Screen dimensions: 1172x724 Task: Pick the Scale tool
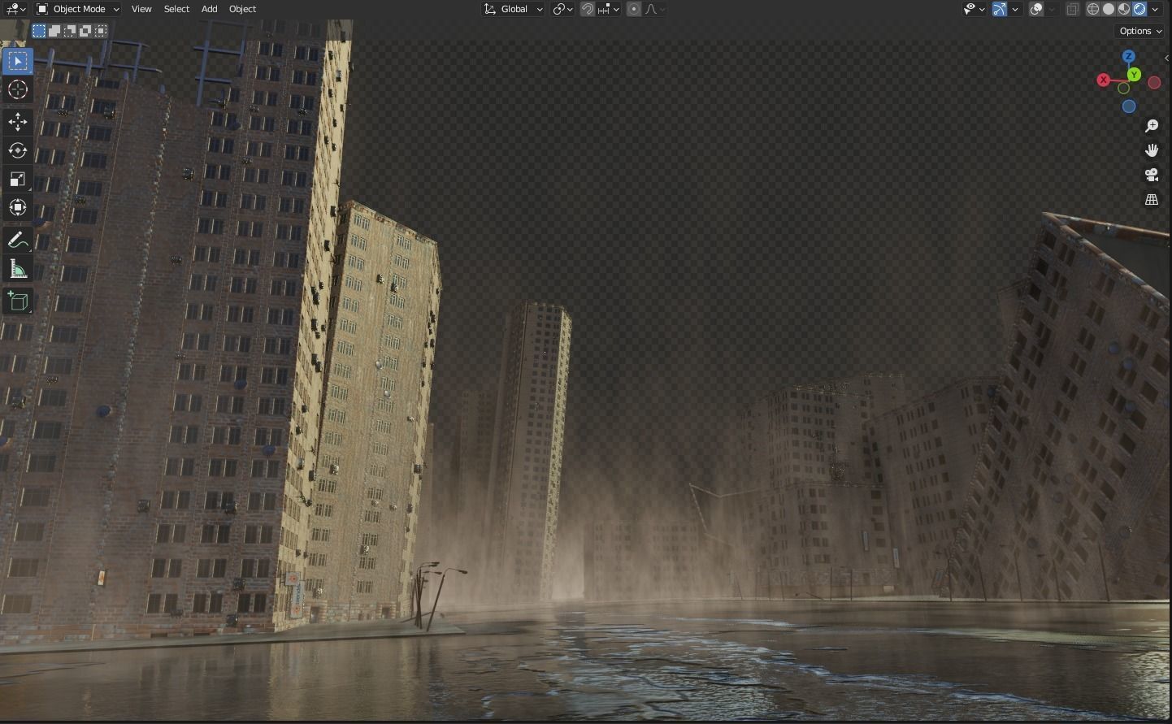(x=18, y=179)
